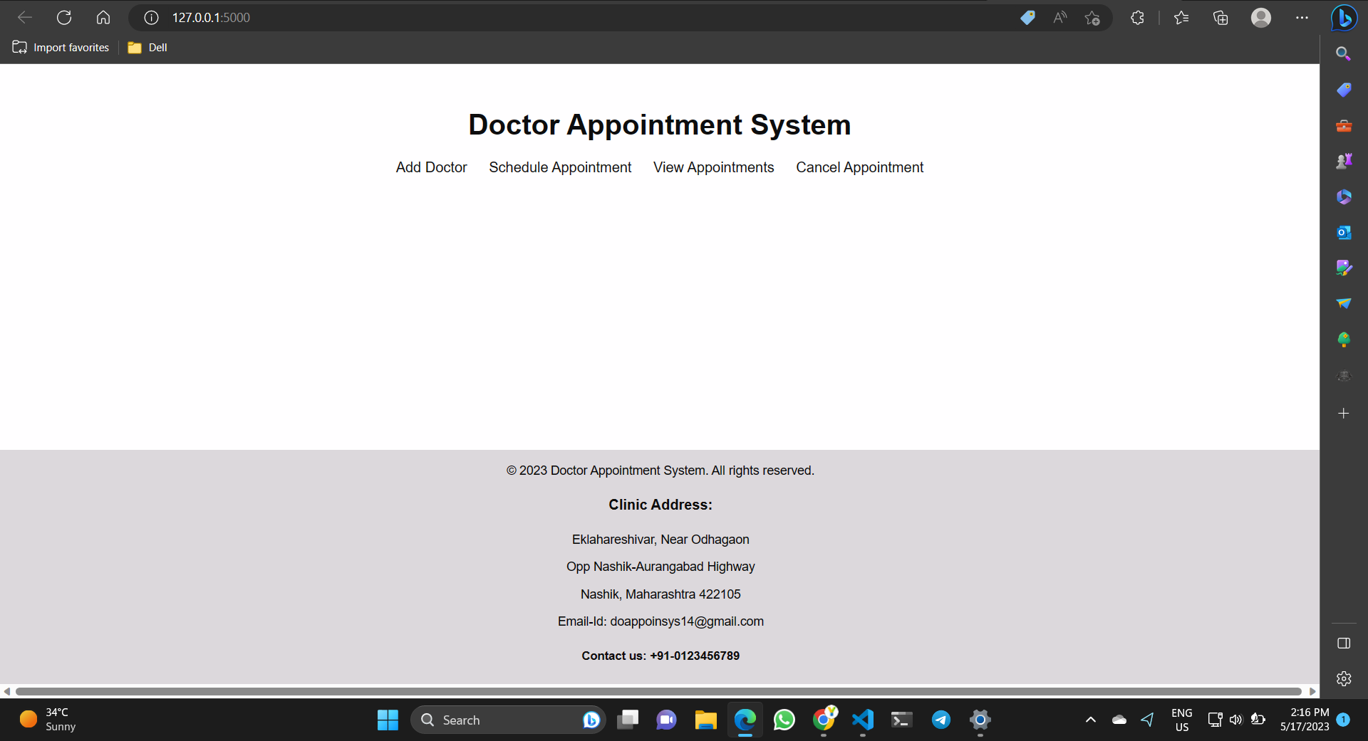Open the View Appointments link

coord(713,167)
